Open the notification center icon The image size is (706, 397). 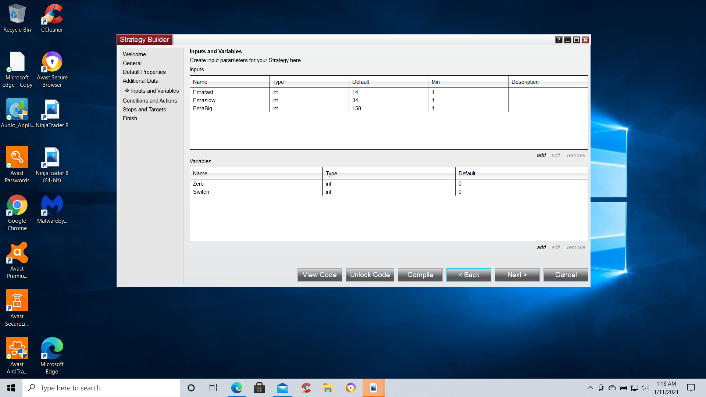(x=691, y=388)
